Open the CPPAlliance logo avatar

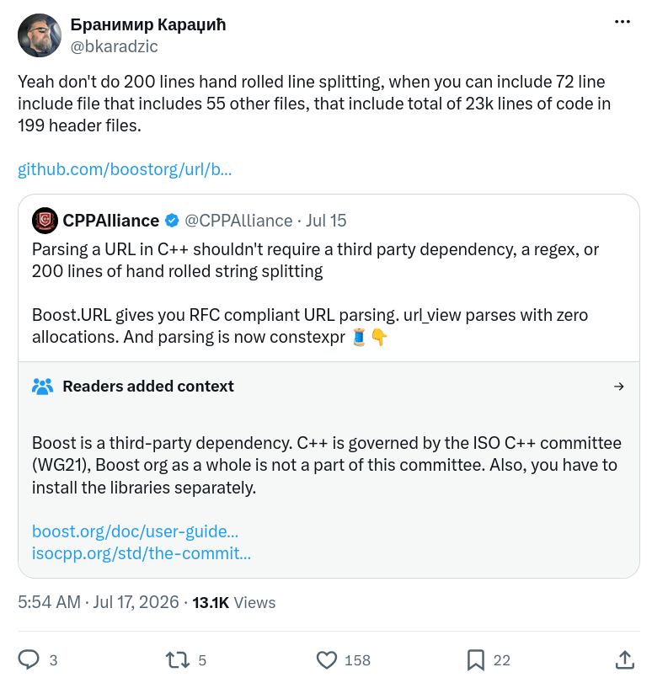[x=45, y=221]
